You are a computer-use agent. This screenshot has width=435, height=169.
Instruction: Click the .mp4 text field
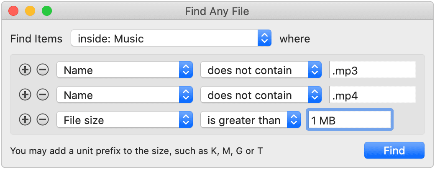coord(372,95)
